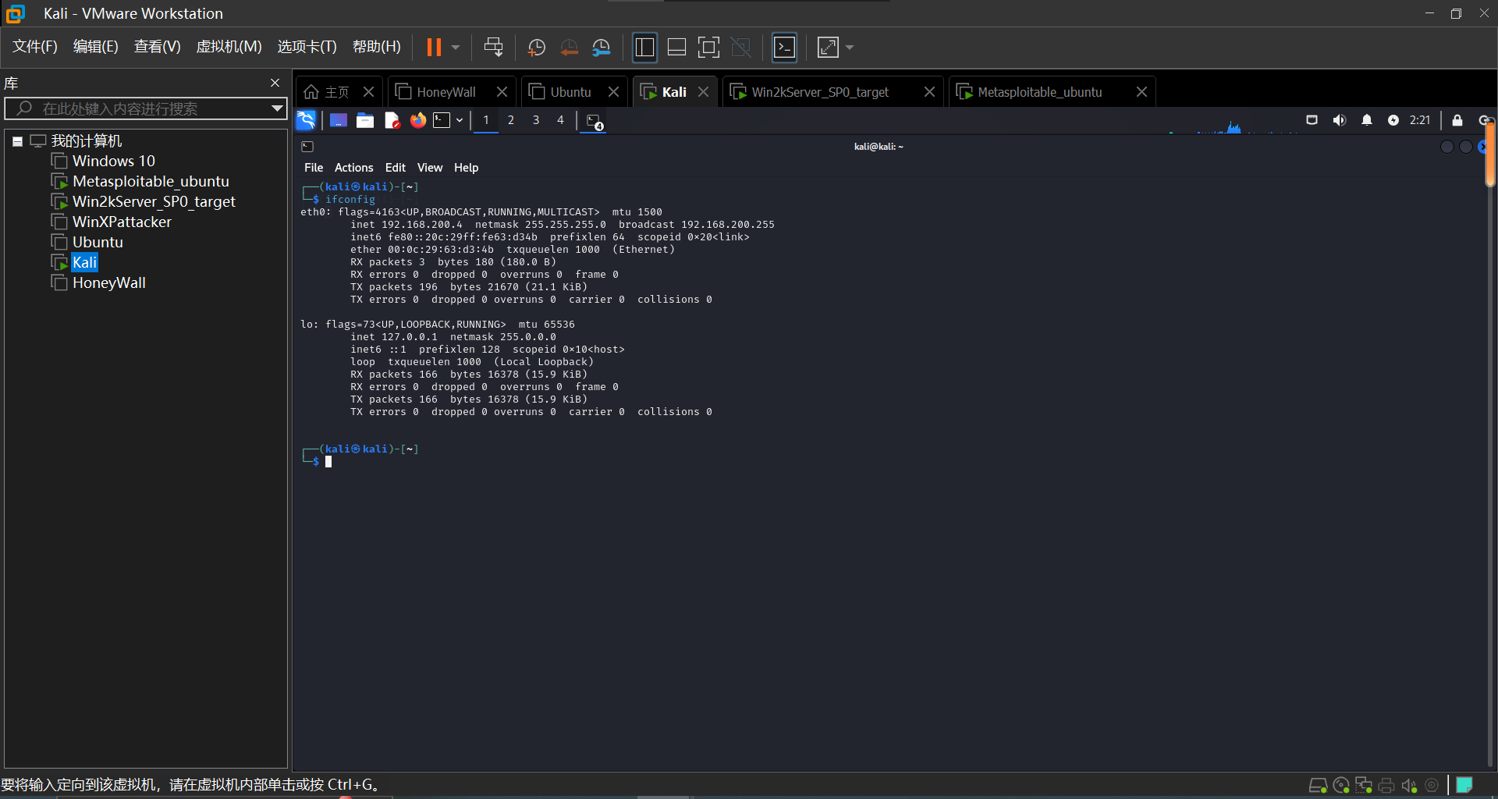The image size is (1498, 799).
Task: Open the stretch display dropdown arrow
Action: (850, 48)
